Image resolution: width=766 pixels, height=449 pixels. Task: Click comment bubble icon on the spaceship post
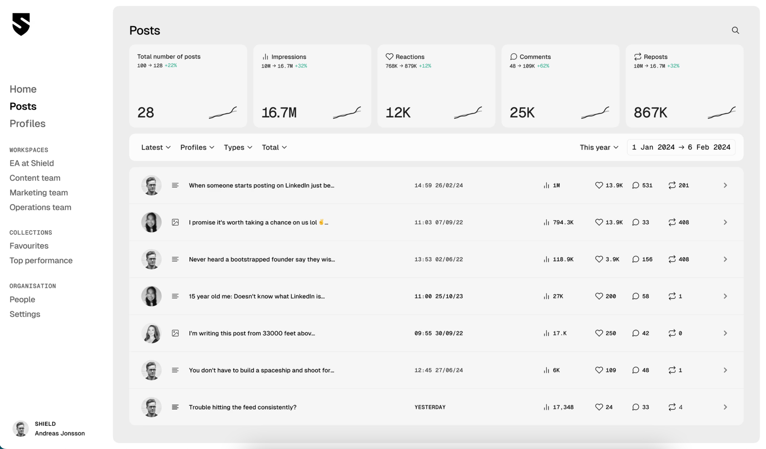[x=635, y=370]
